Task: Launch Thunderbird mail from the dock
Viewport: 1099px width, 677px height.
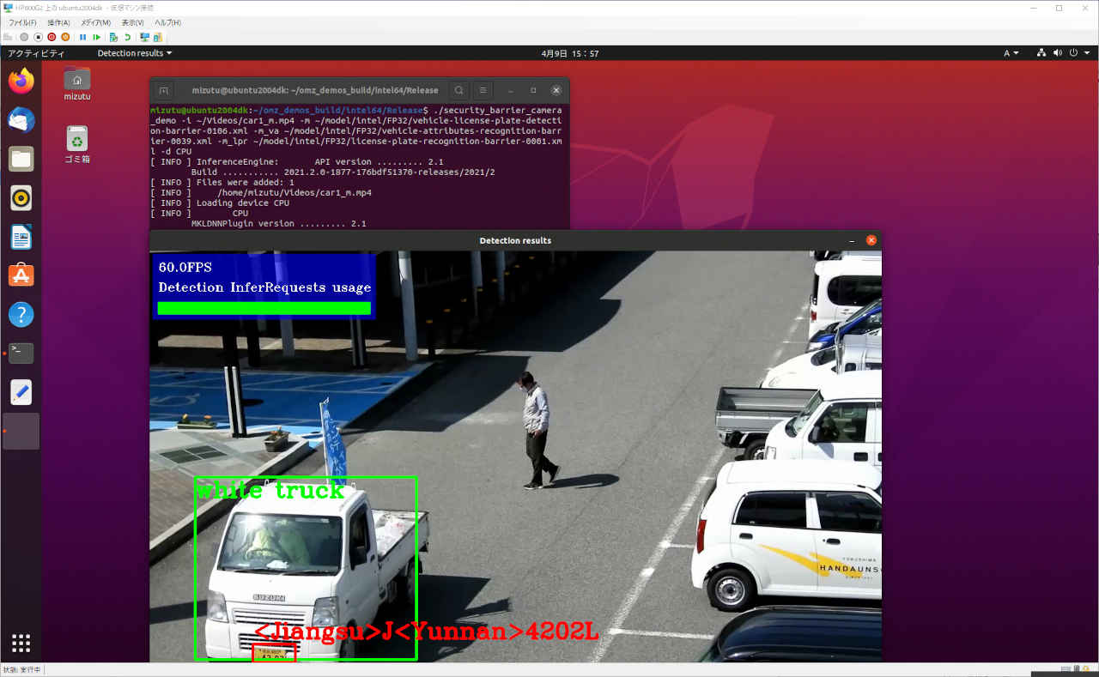Action: coord(21,120)
